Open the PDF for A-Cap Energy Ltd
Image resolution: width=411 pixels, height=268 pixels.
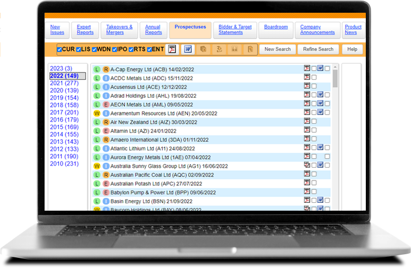pos(307,68)
